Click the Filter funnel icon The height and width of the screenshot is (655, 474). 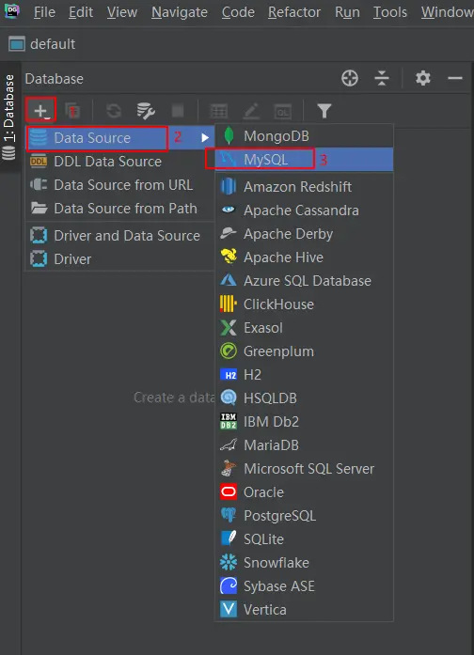pyautogui.click(x=324, y=111)
